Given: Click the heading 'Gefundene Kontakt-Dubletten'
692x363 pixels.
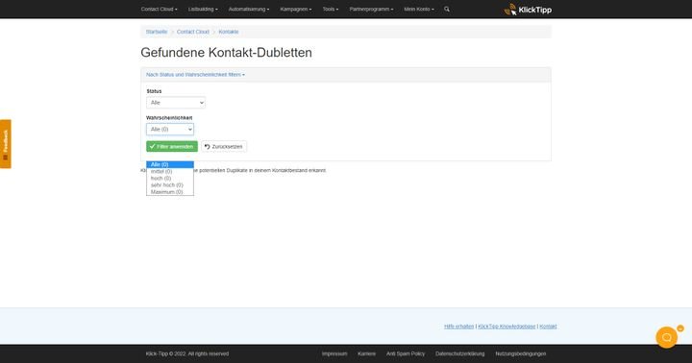Looking at the screenshot, I should (227, 53).
